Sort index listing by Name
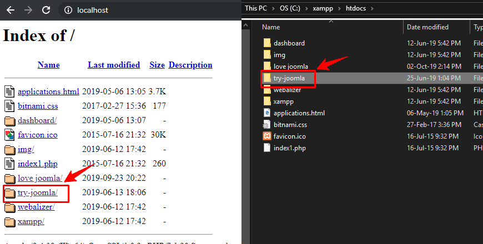Screen dimensions: 483x244 coord(49,65)
